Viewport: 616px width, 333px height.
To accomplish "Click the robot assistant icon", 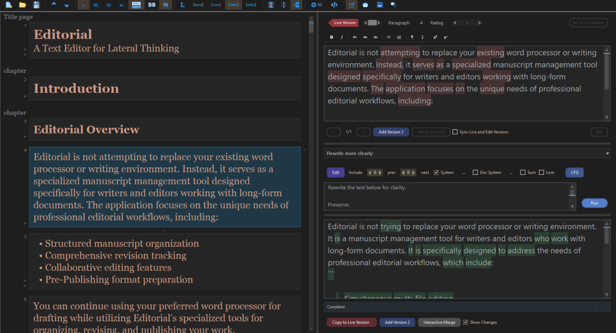I will (365, 5).
